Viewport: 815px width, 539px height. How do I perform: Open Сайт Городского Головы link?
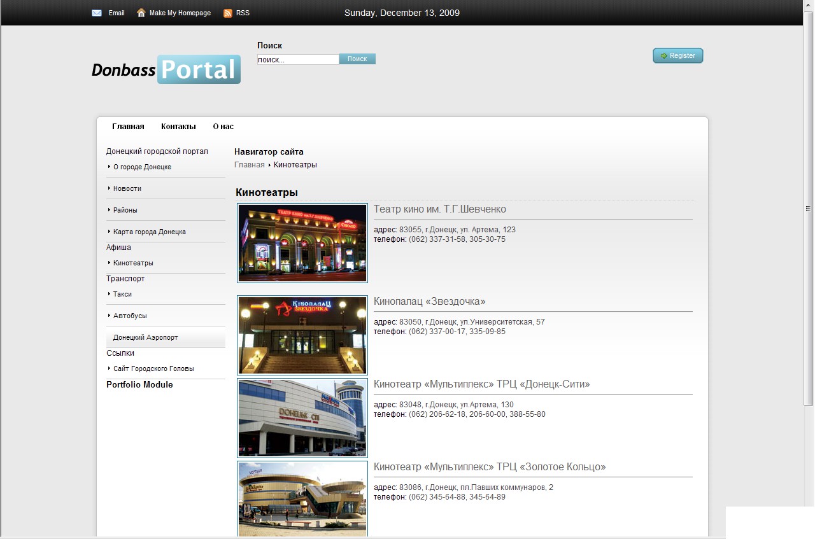pos(153,368)
